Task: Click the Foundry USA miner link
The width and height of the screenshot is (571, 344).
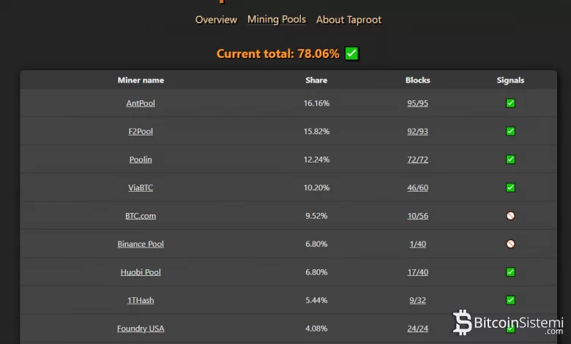Action: pos(141,329)
